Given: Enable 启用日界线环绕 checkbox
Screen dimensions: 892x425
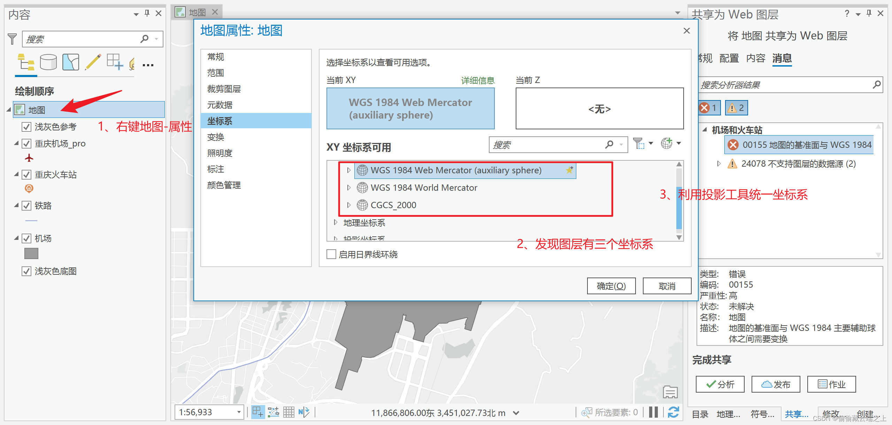Looking at the screenshot, I should [x=331, y=254].
